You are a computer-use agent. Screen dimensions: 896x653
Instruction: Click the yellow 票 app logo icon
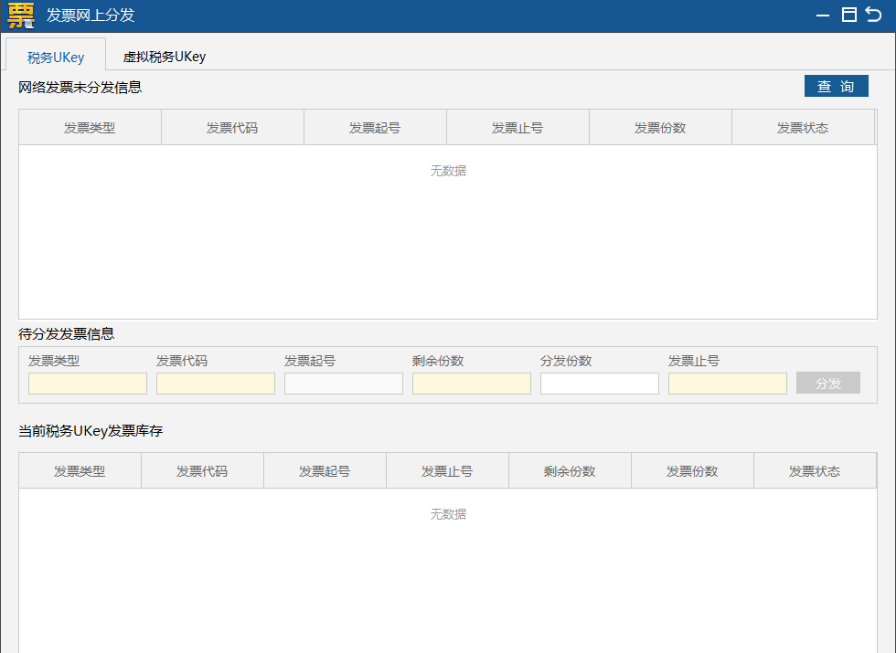(20, 16)
